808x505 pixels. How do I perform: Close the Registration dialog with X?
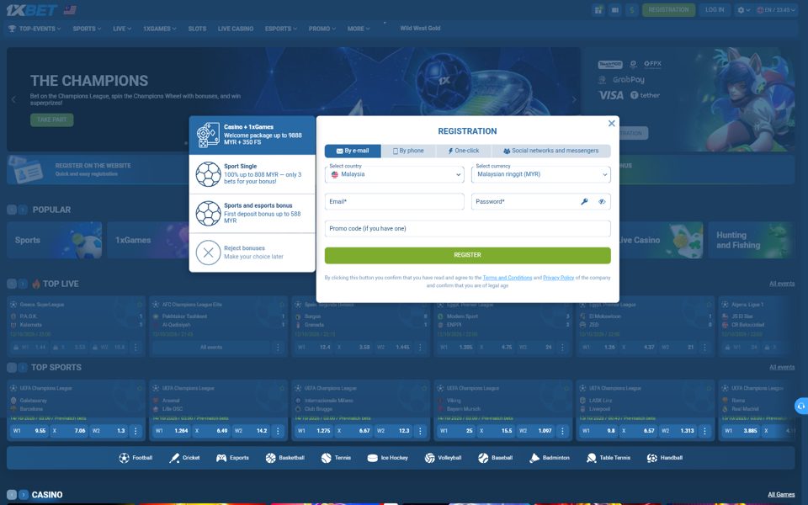[611, 123]
